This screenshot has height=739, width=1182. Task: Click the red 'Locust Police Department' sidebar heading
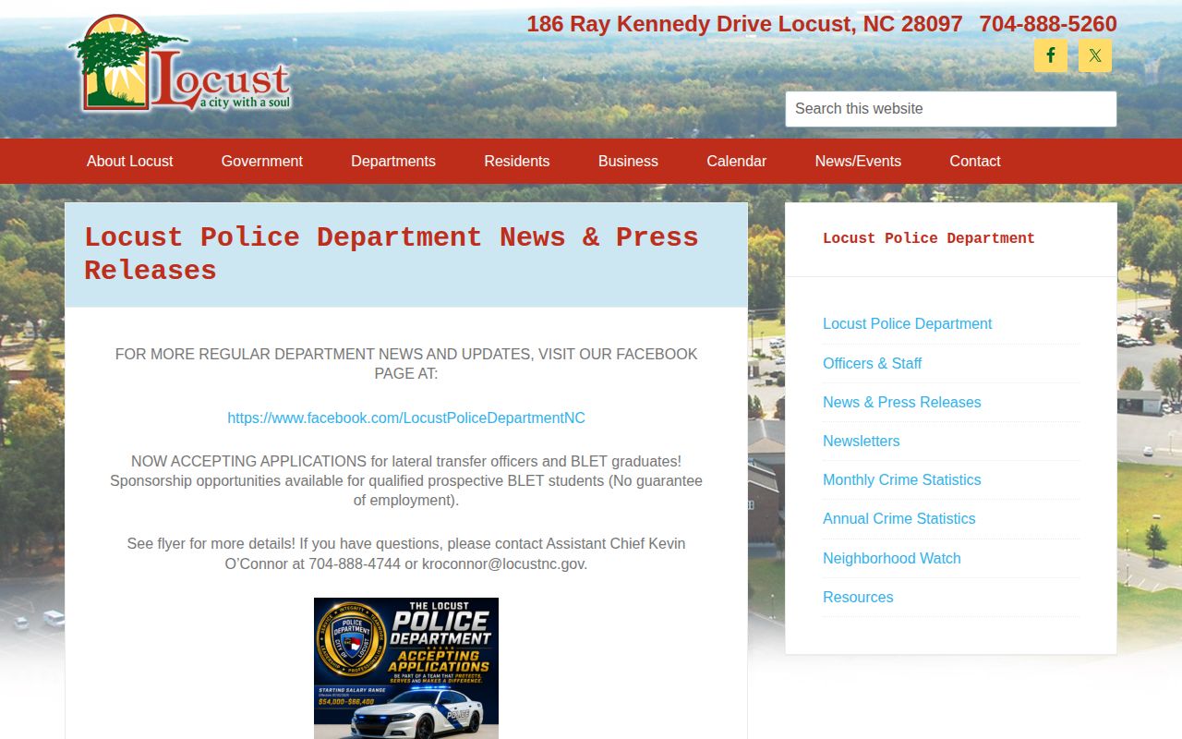point(929,238)
